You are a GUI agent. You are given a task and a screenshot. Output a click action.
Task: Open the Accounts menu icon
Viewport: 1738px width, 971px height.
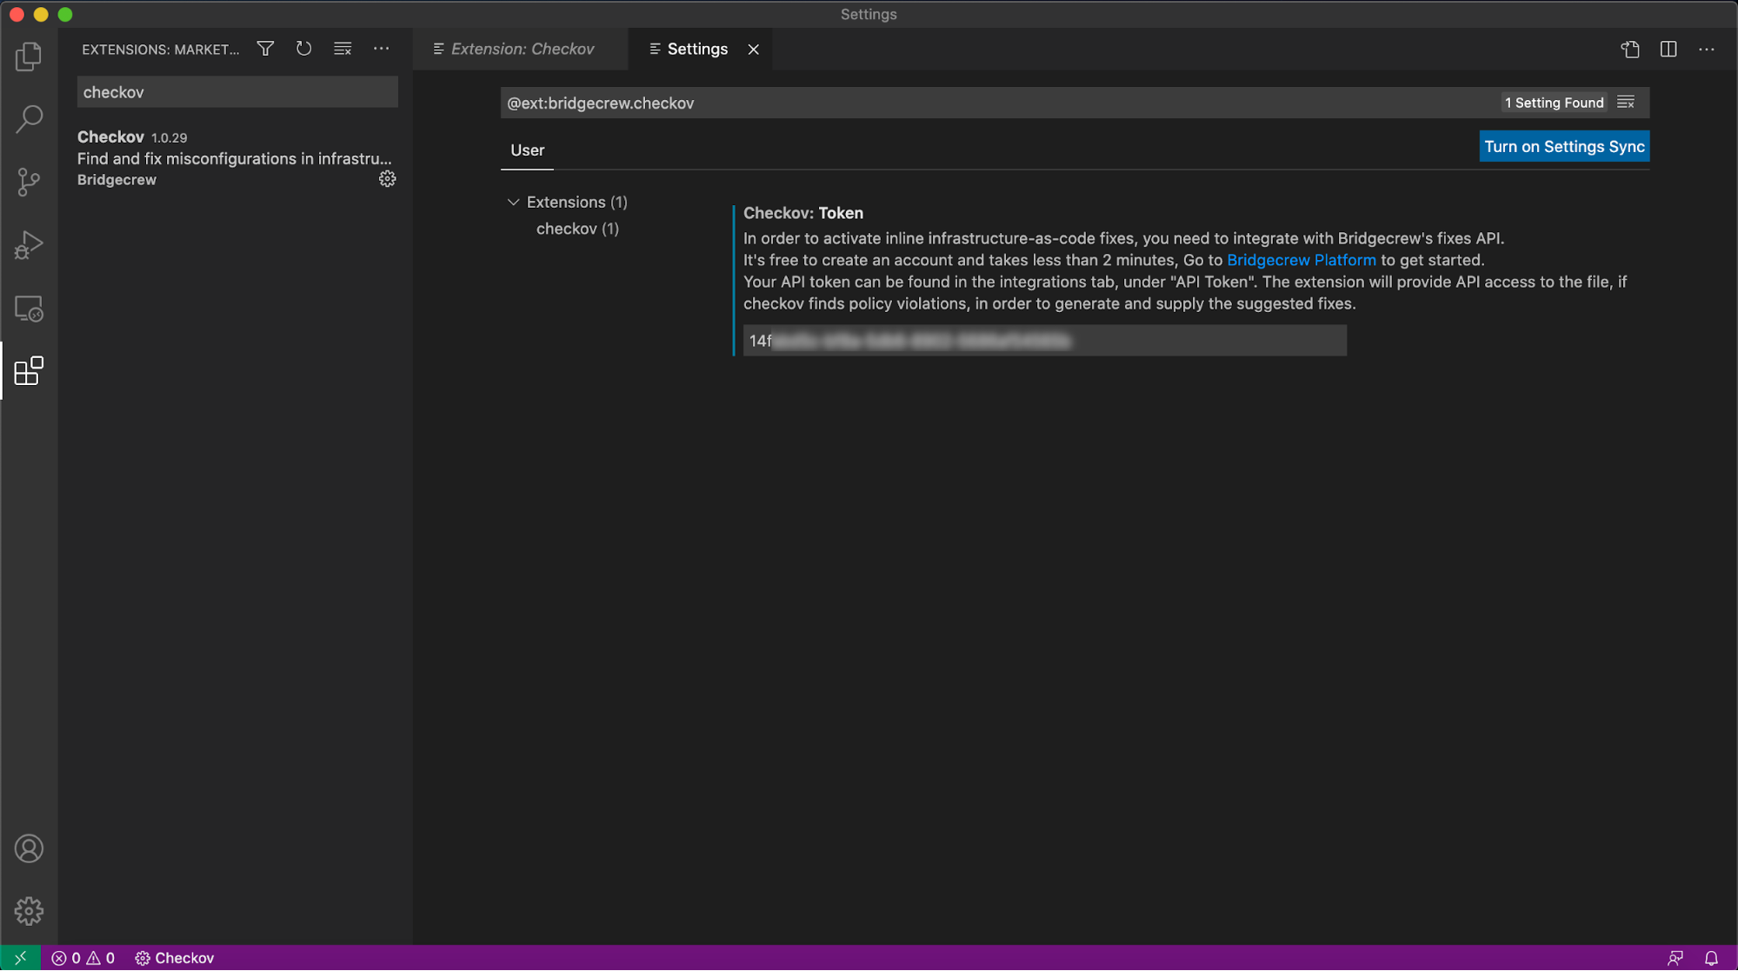29,848
